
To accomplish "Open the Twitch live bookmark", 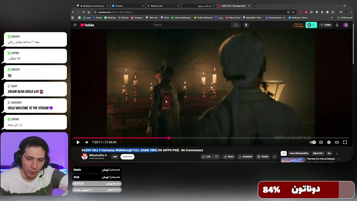I will point(152,18).
